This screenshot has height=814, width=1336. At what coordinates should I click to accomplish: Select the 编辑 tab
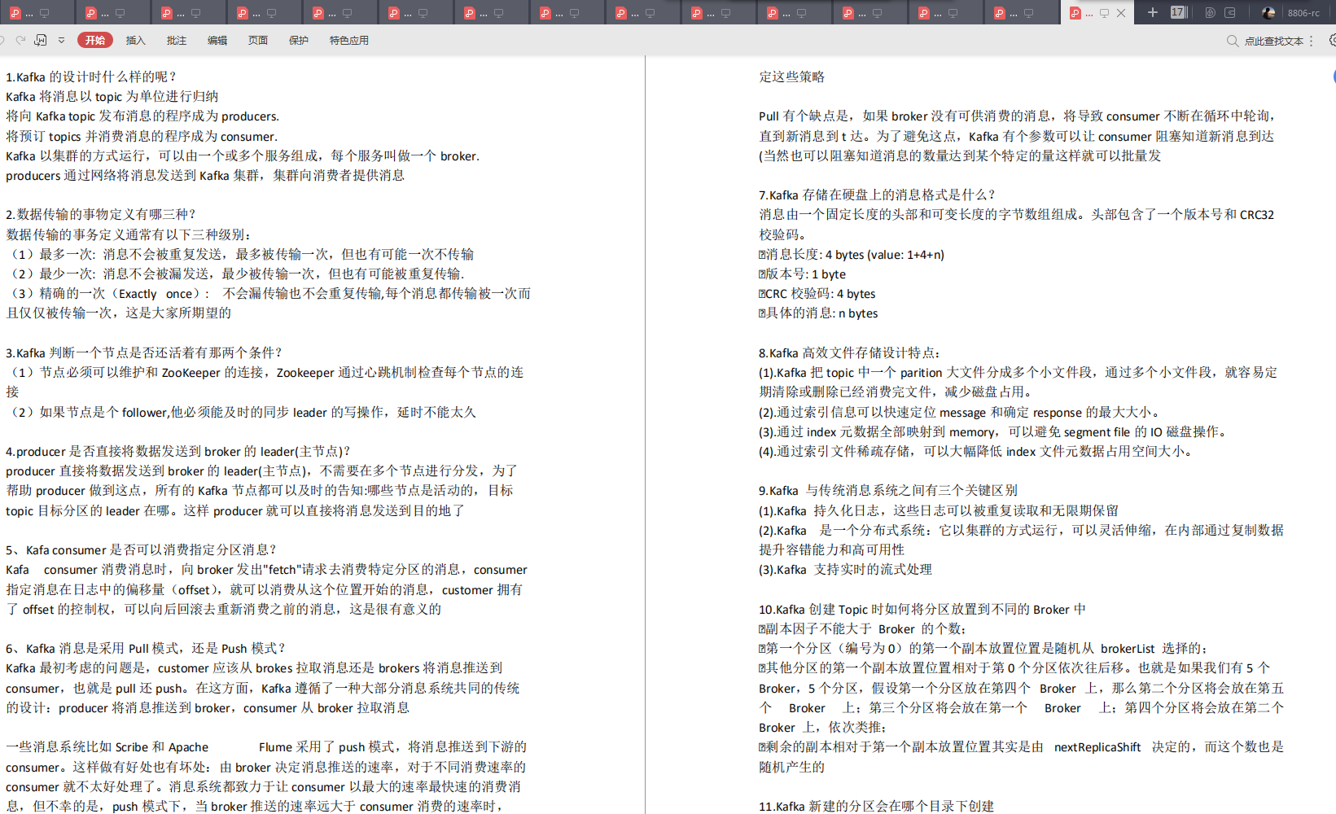click(217, 40)
